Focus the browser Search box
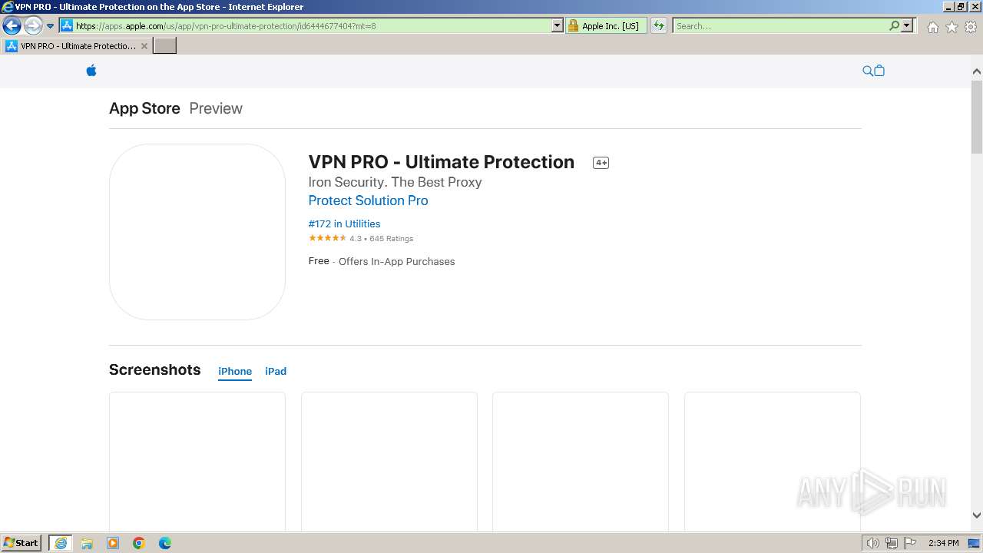 point(780,25)
